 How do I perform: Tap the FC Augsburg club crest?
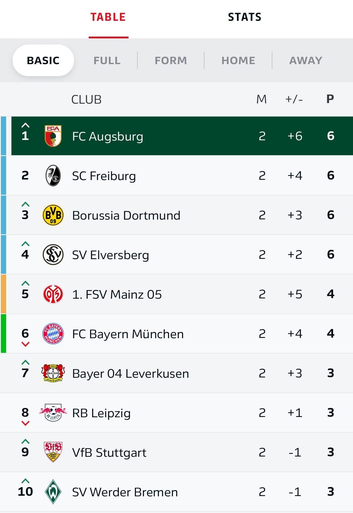tap(53, 136)
